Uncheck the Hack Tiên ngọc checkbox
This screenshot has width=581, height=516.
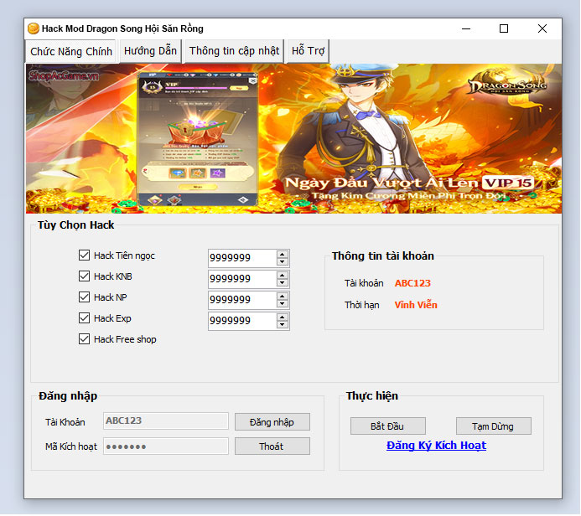pyautogui.click(x=84, y=255)
